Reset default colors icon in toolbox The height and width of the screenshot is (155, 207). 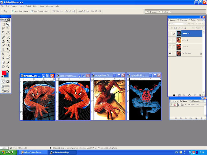[2, 77]
